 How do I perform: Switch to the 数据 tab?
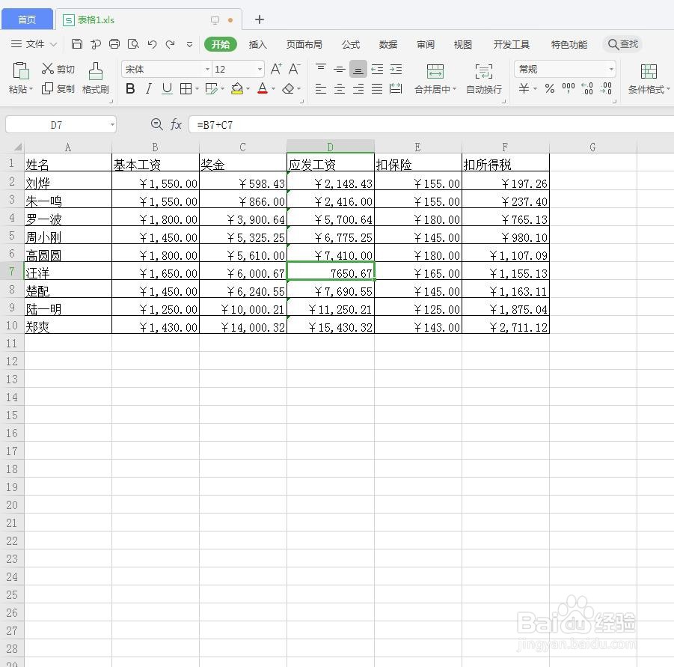pos(387,44)
